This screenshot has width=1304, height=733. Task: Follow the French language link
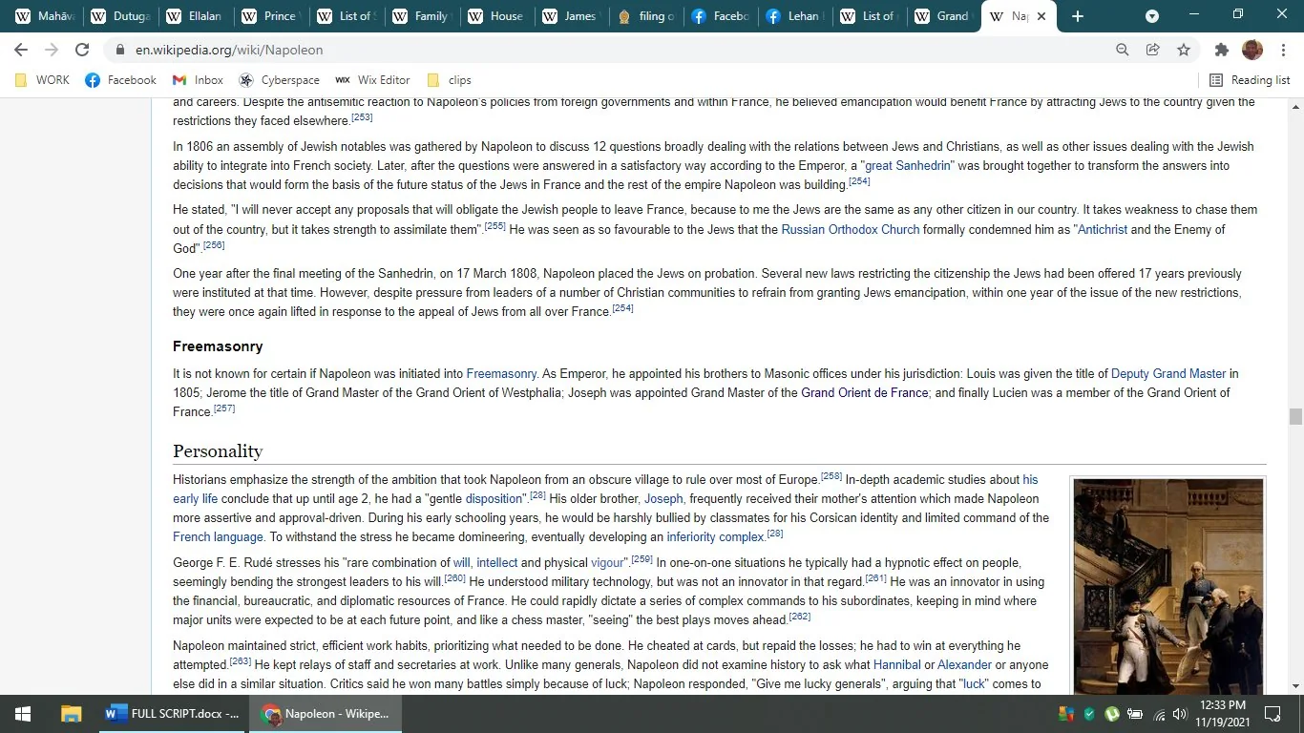pyautogui.click(x=218, y=537)
